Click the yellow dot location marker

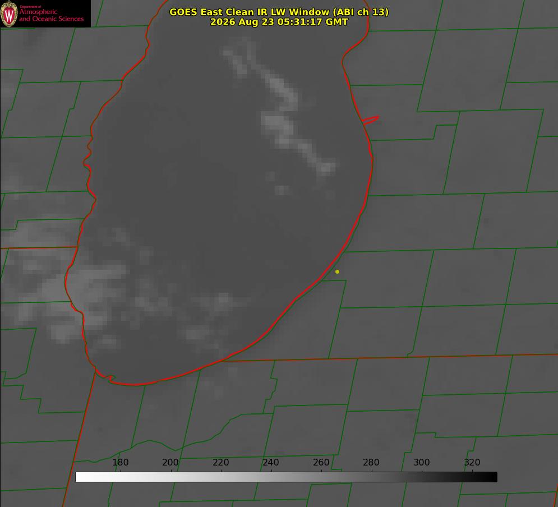pyautogui.click(x=337, y=271)
